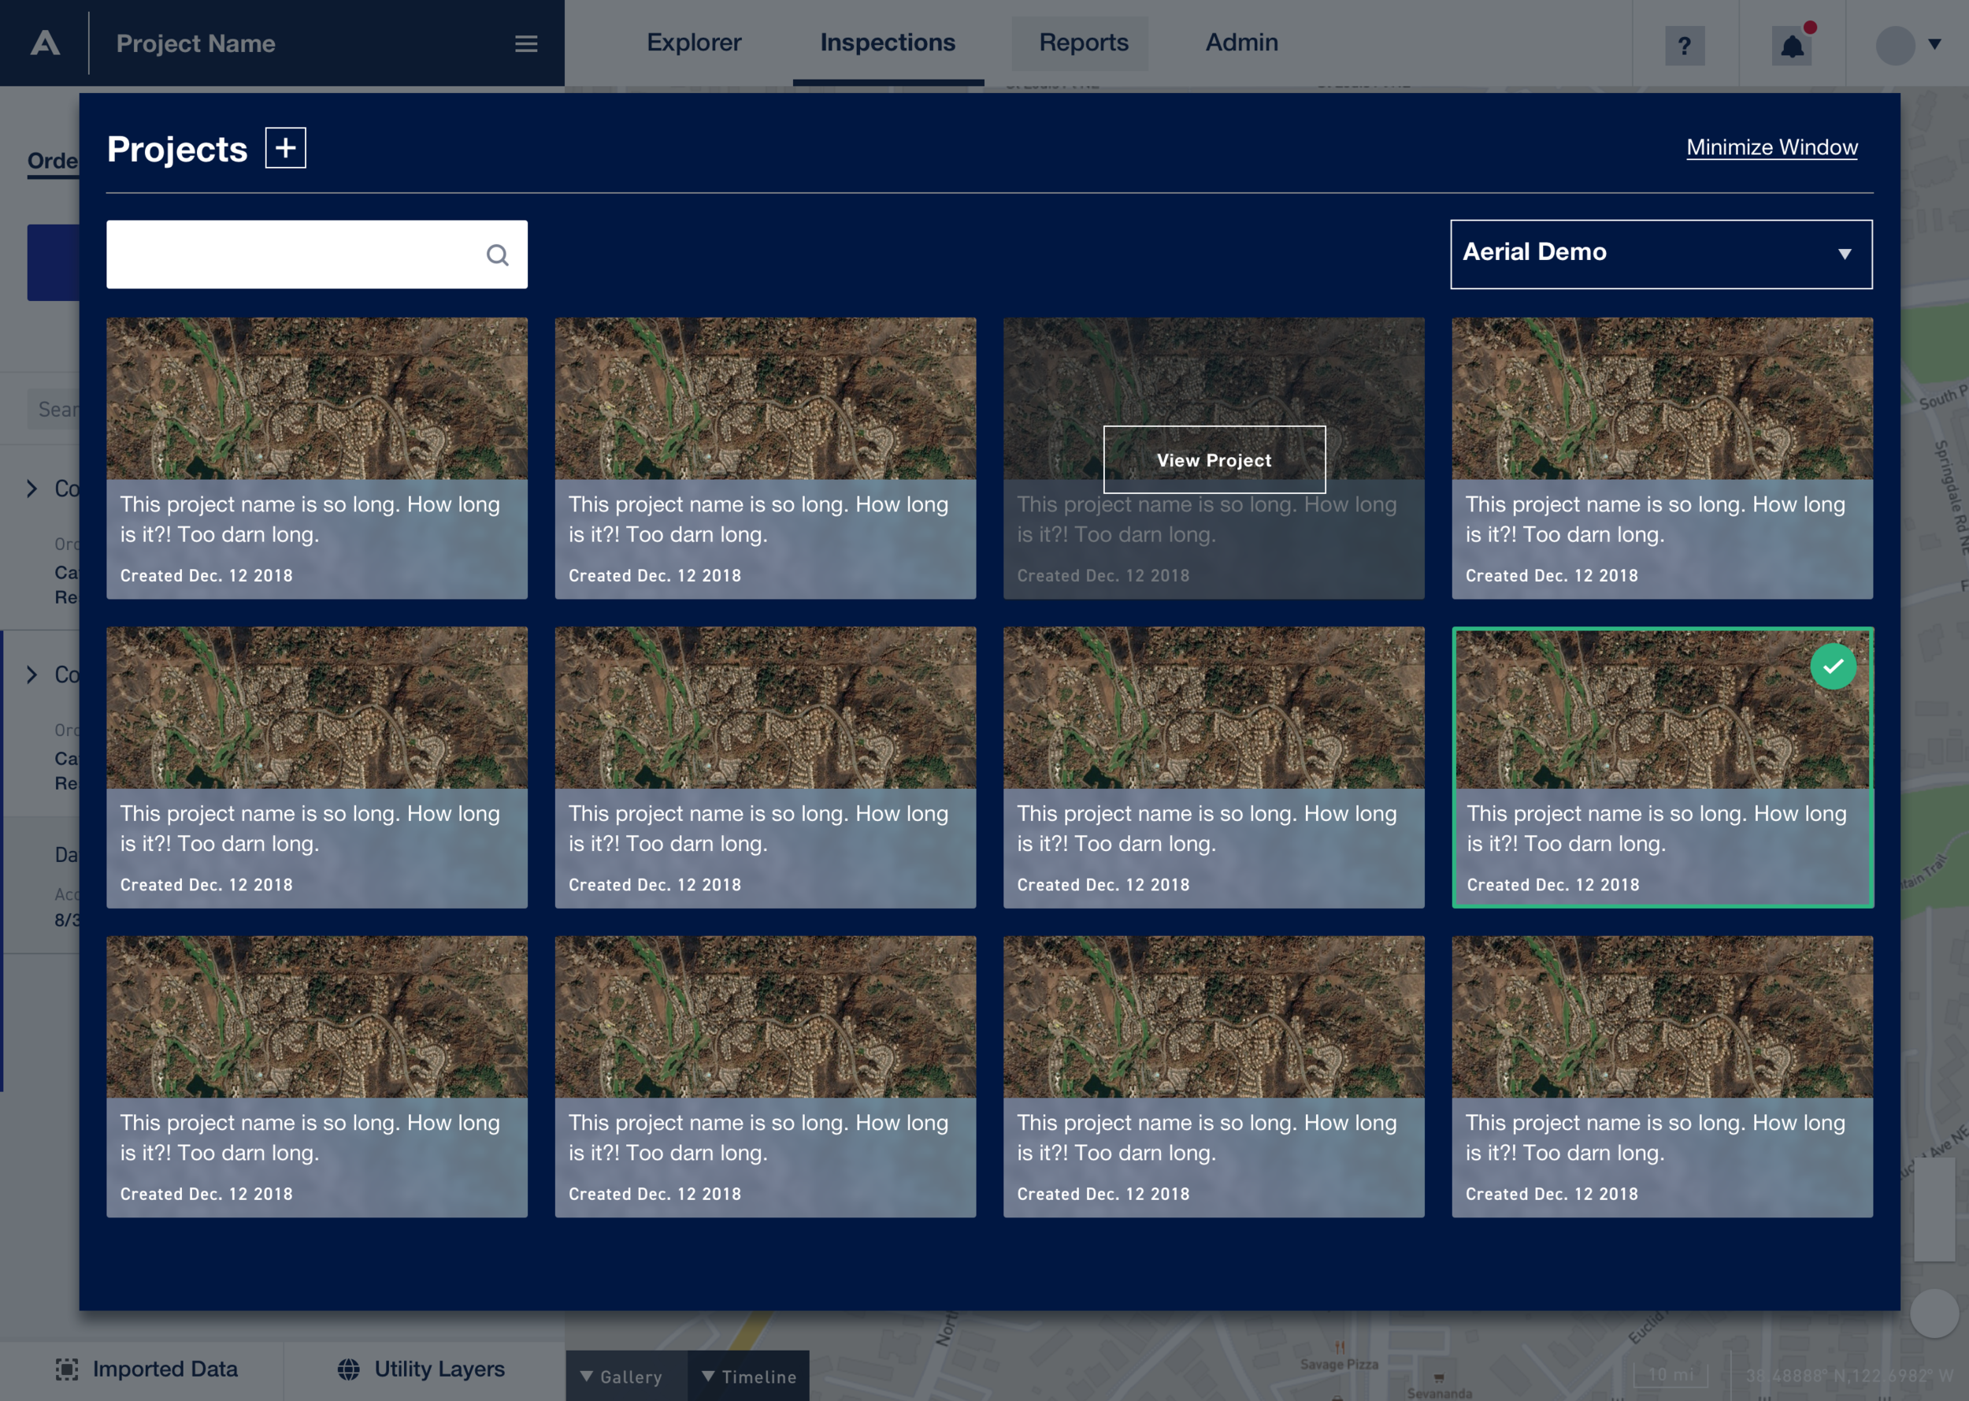Select the third project card in middle row

pos(1214,767)
